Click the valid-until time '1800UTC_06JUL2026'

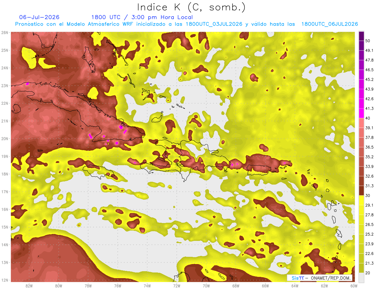pyautogui.click(x=330, y=24)
